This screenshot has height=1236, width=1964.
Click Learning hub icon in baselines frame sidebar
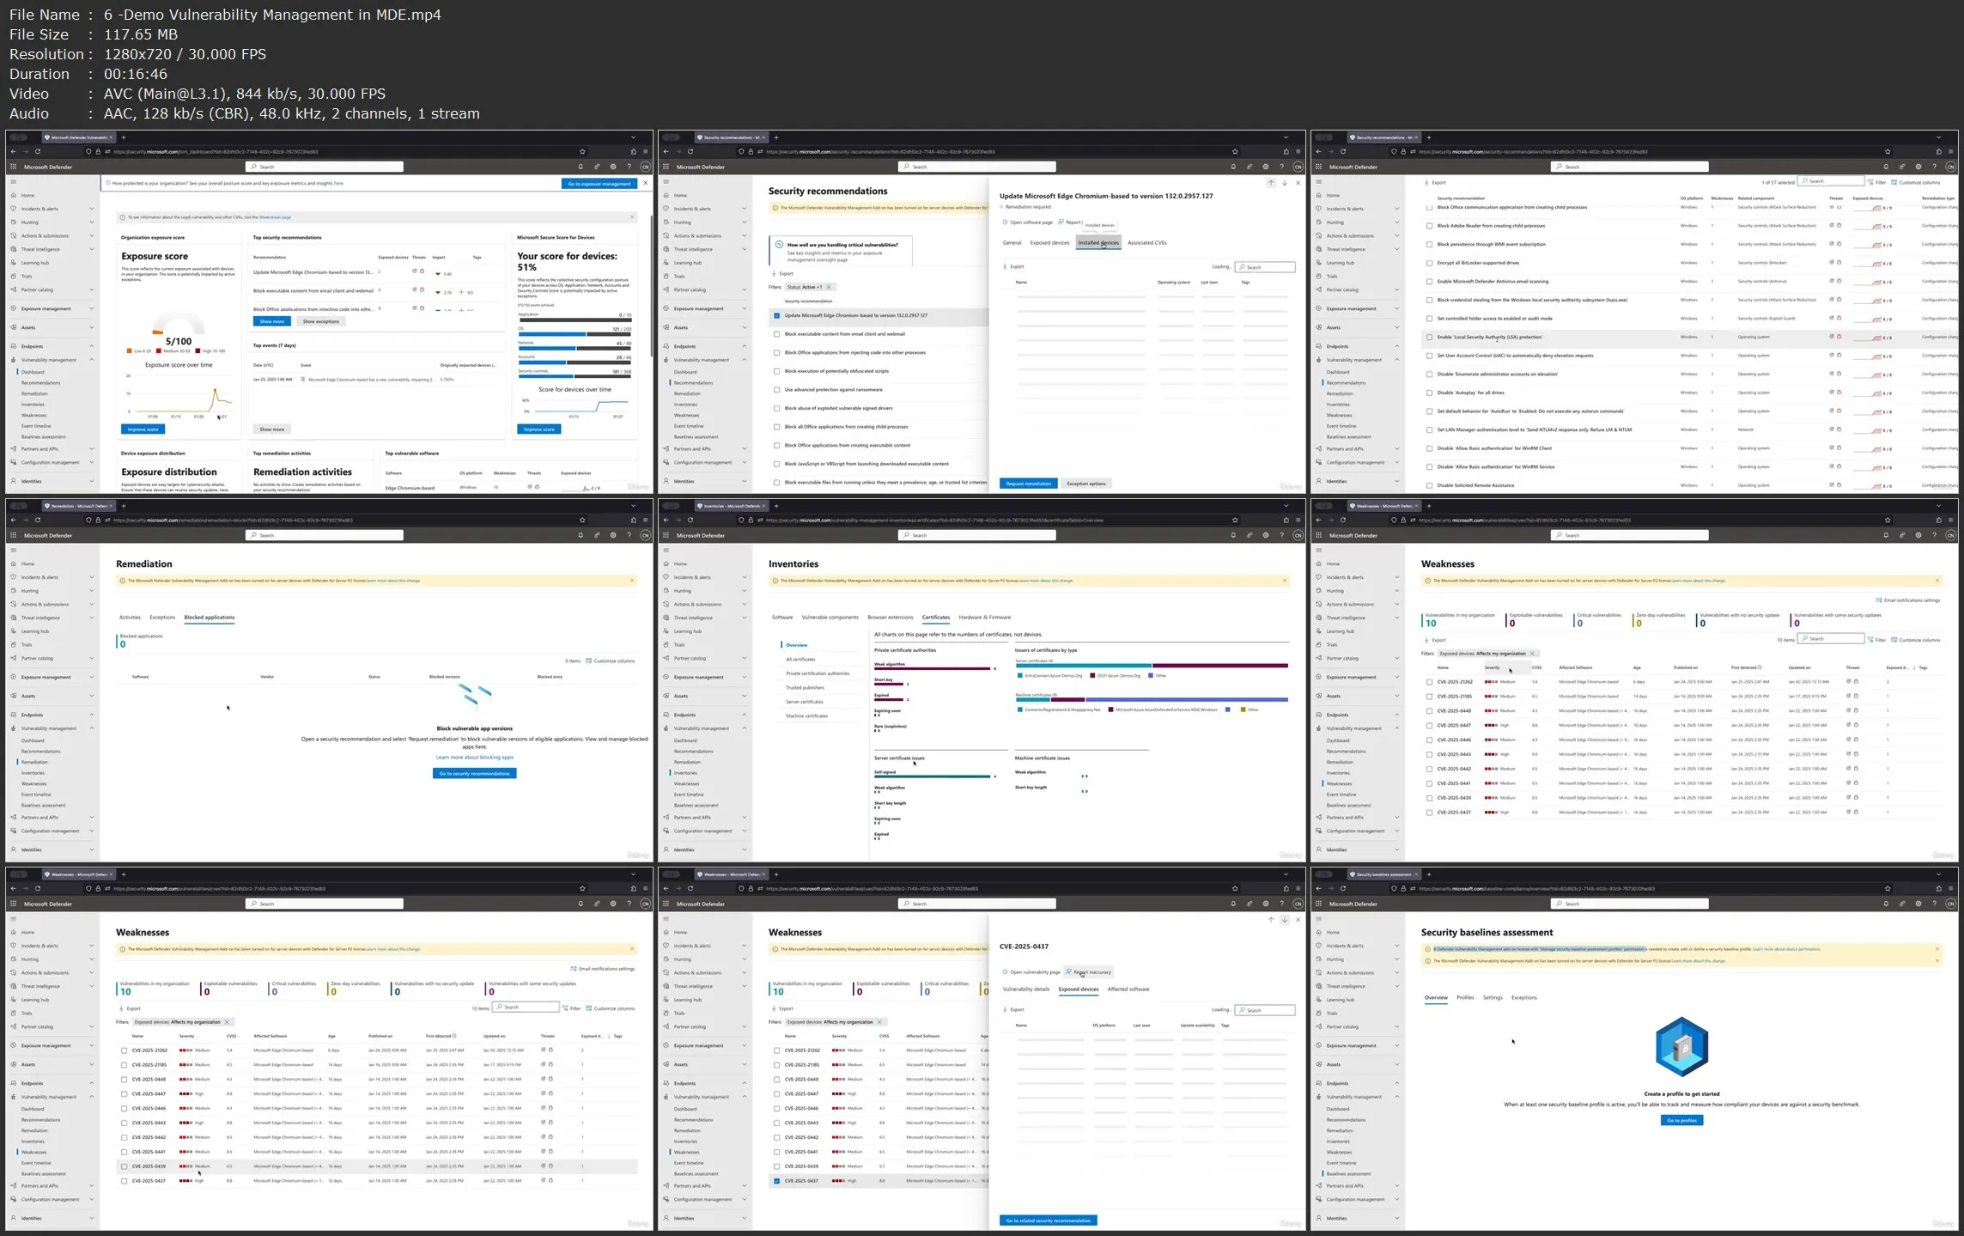(x=1319, y=1000)
